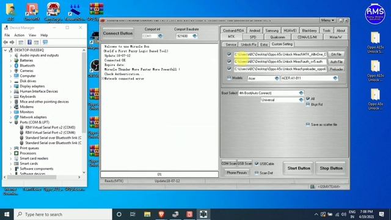The image size is (391, 220).
Task: Click the Windows Start button
Action: click(x=7, y=215)
